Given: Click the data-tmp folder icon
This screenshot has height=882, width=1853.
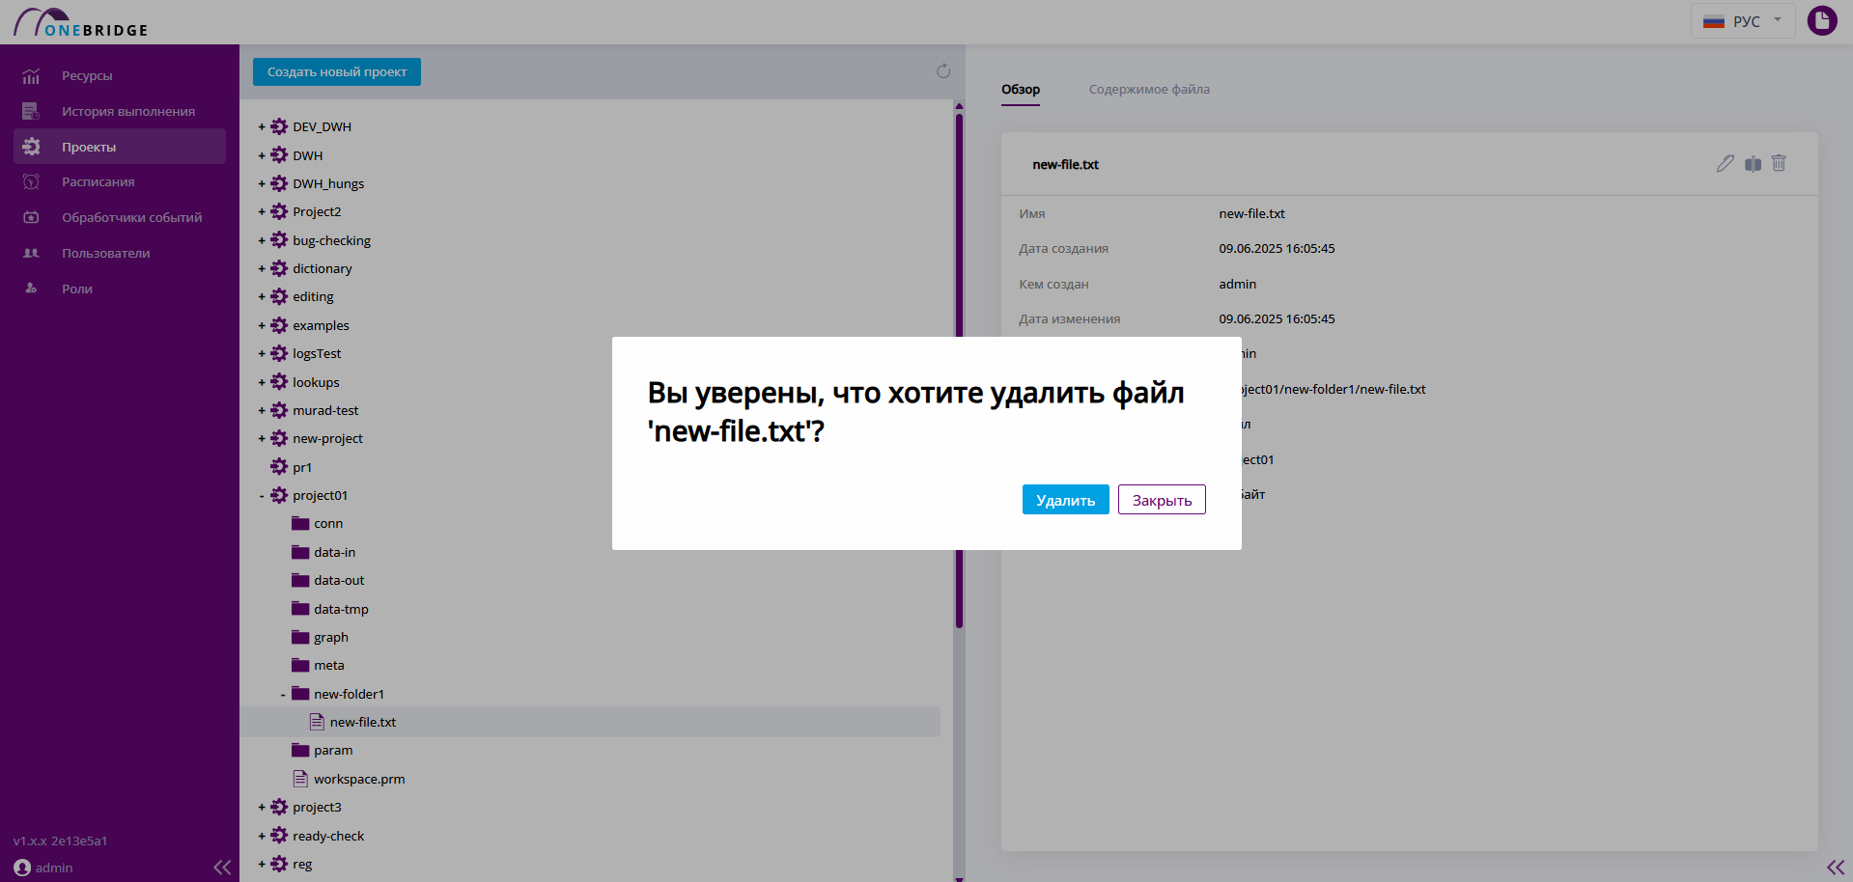Looking at the screenshot, I should (x=300, y=609).
